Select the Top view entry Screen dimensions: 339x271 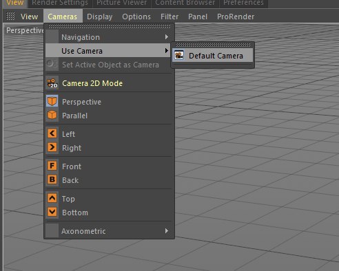coord(109,199)
